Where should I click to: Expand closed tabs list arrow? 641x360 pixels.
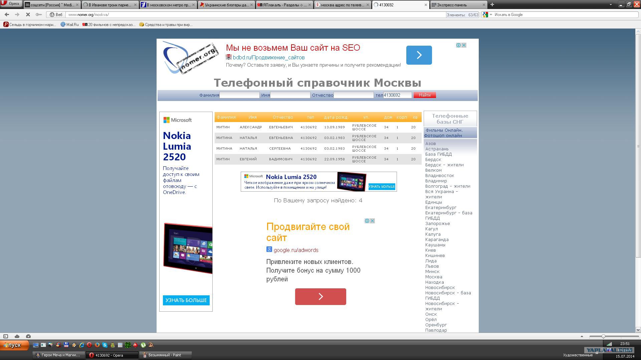click(x=611, y=5)
